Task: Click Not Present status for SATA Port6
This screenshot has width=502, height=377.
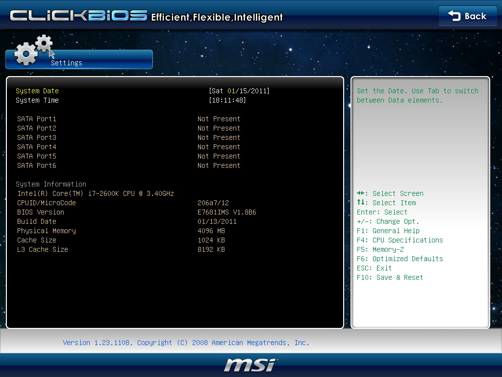Action: (219, 165)
